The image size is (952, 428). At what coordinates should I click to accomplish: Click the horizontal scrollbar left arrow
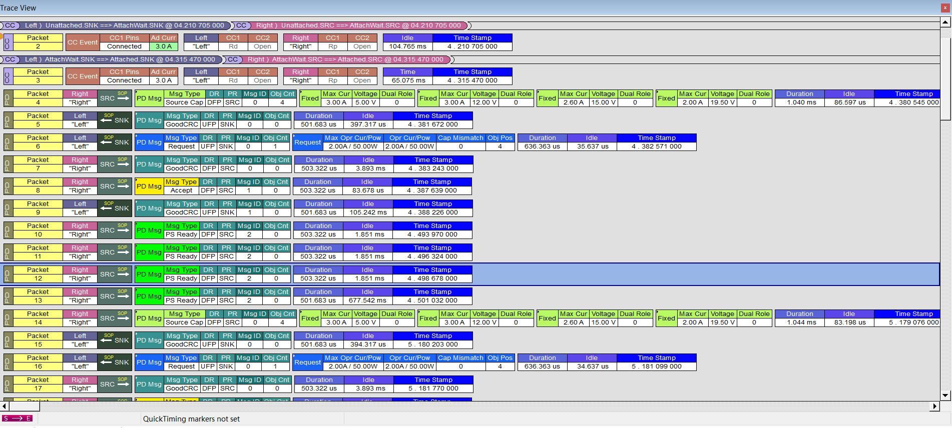5,406
